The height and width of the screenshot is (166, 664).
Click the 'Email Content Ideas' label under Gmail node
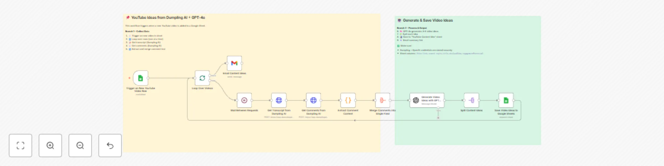(234, 73)
